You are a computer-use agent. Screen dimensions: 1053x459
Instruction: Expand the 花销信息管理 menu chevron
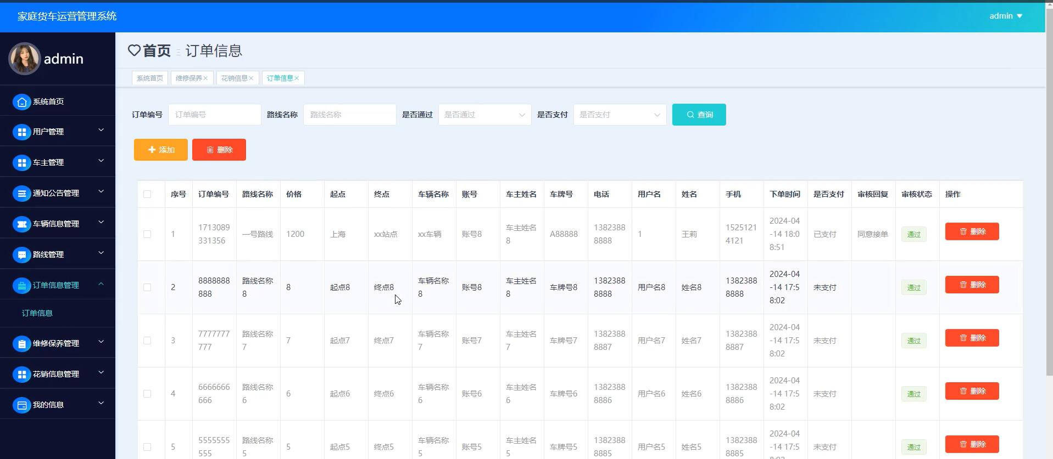[101, 372]
